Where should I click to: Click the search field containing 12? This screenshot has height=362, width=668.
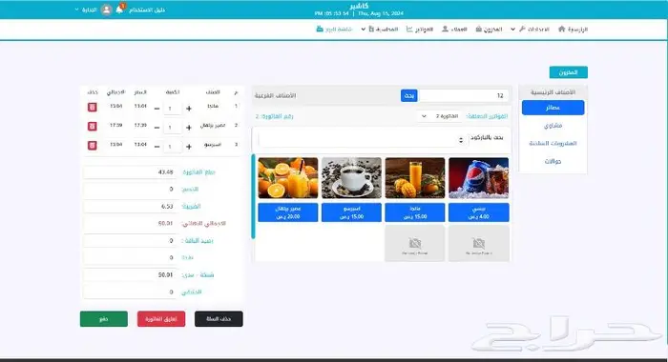pos(463,95)
